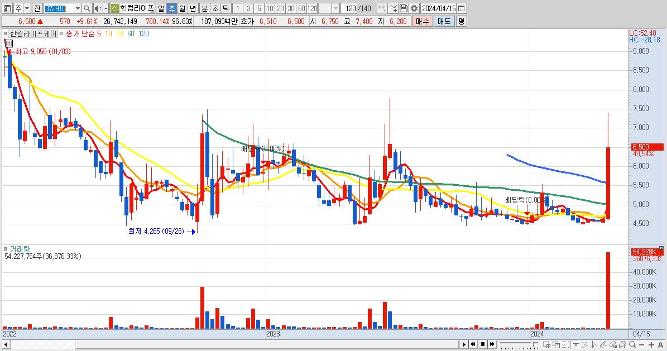Click the 주 stock type button
Screen dimensions: 667x351
[18, 8]
